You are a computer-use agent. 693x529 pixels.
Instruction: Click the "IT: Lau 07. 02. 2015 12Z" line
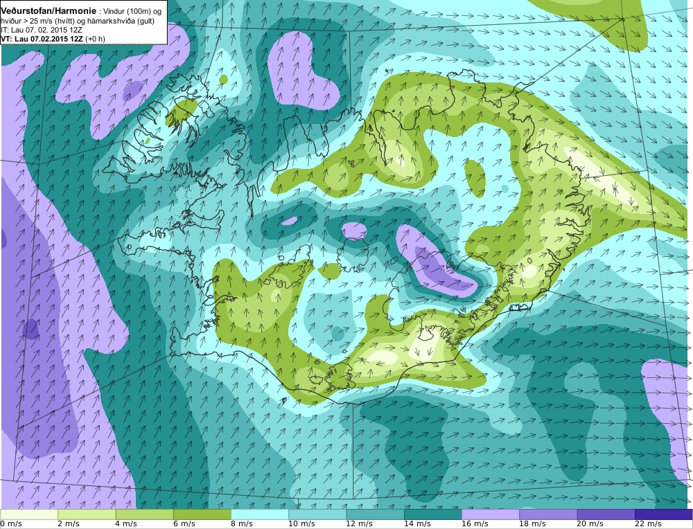click(42, 30)
